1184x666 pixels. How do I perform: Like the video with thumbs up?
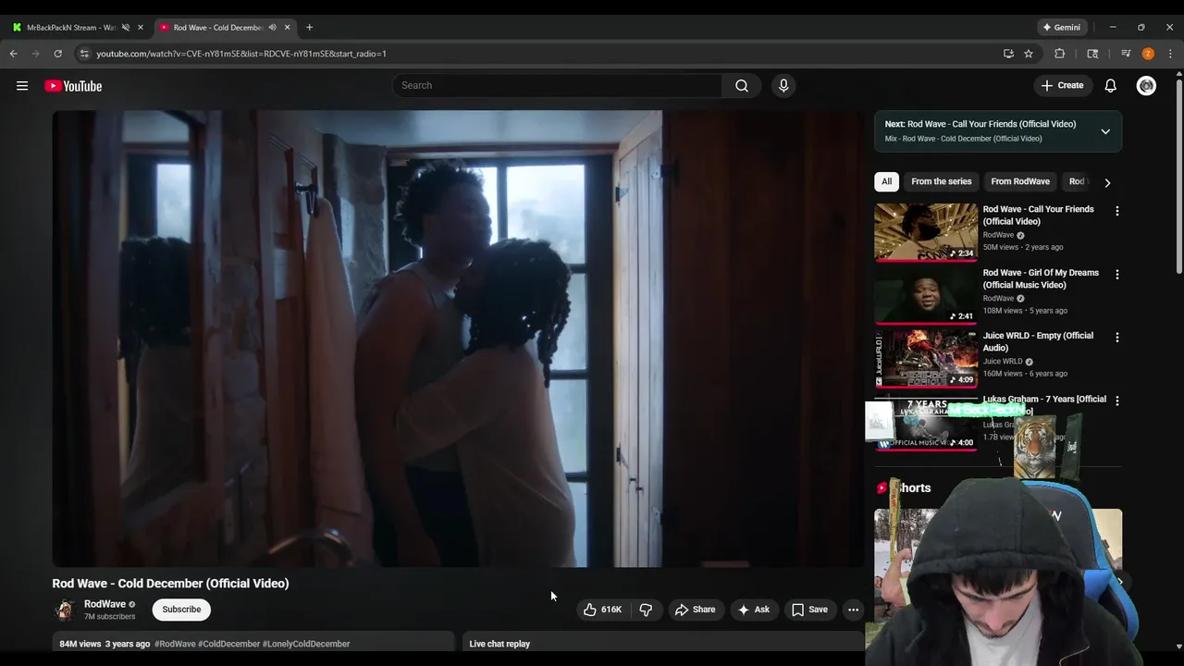click(x=602, y=610)
